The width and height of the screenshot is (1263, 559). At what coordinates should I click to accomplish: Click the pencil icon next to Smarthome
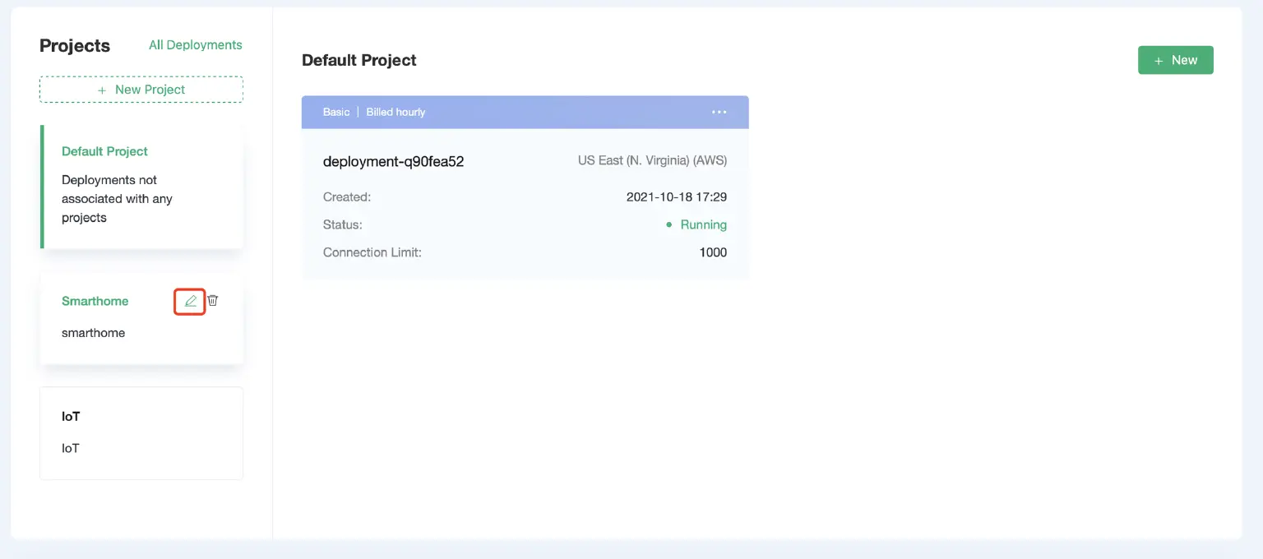coord(189,300)
